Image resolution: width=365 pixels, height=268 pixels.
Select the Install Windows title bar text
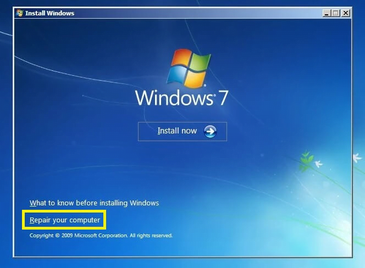(49, 13)
